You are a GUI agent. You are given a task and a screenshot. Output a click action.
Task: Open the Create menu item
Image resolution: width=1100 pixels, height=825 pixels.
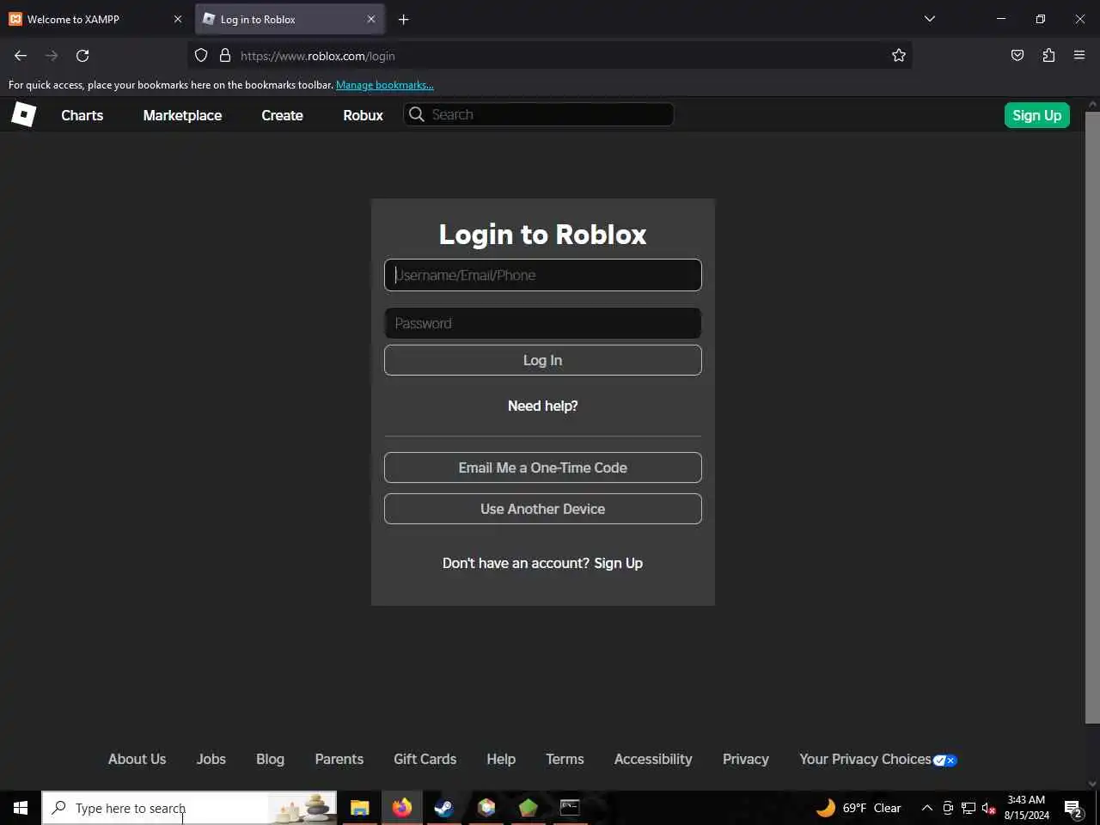tap(282, 115)
